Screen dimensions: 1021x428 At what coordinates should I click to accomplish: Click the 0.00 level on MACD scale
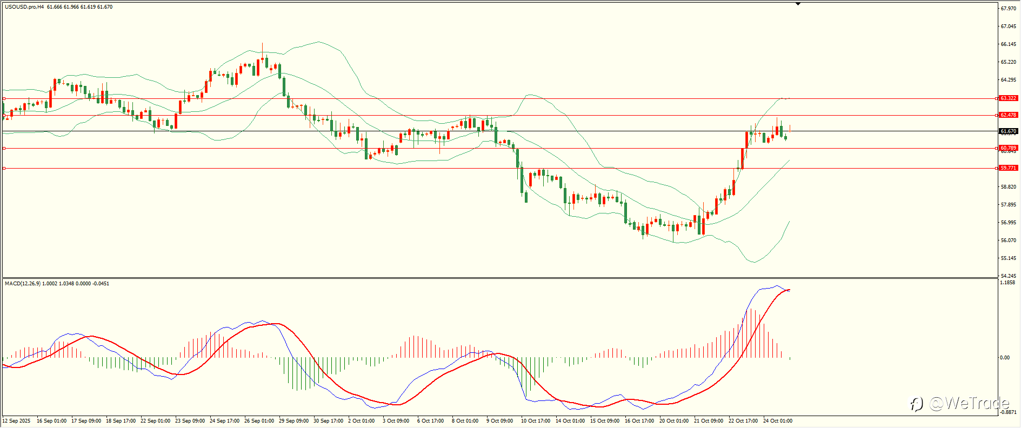(1005, 358)
